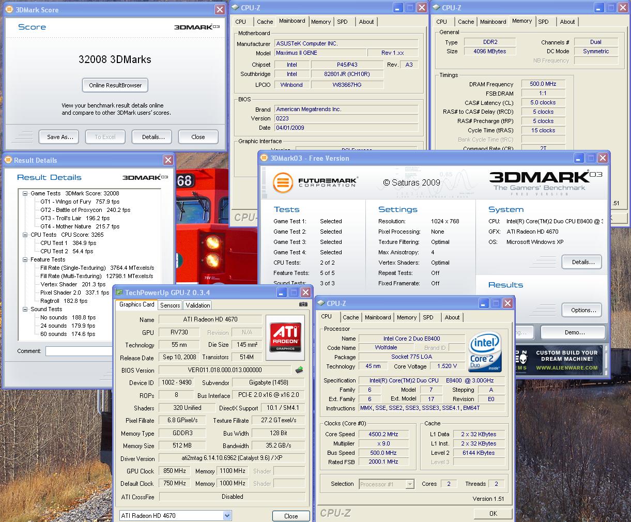Click the GPU Clock 850 MHz field
This screenshot has height=522, width=631.
point(175,471)
